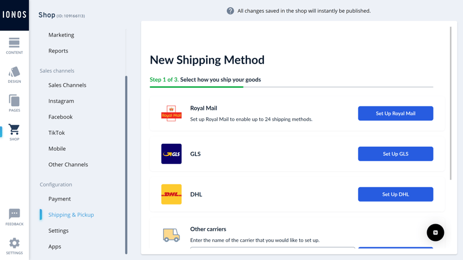Open the Reports menu item
The height and width of the screenshot is (260, 463).
[58, 51]
